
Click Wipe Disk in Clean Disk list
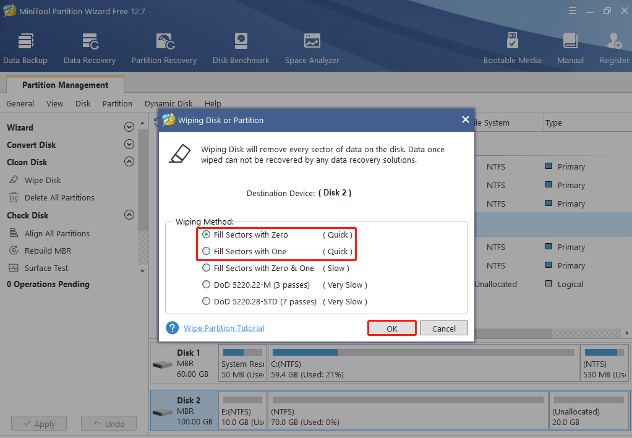(43, 180)
